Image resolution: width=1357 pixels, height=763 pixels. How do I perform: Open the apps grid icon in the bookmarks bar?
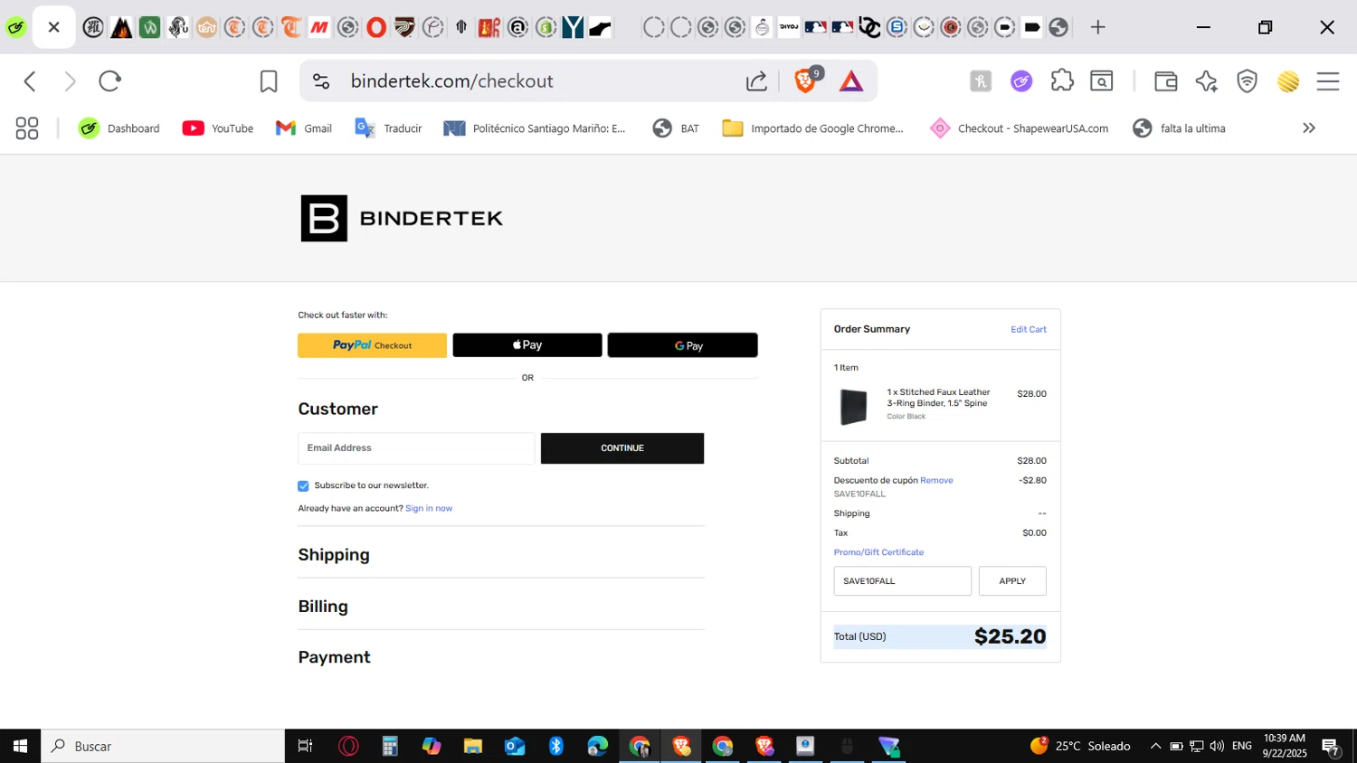click(27, 128)
